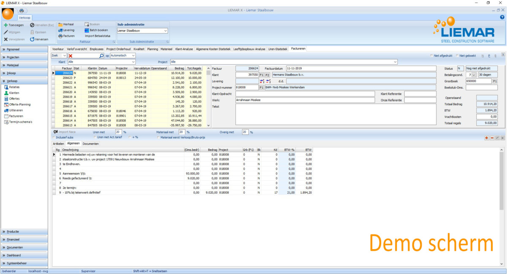
Task: Click Verversen refresh icon
Action: (x=32, y=39)
